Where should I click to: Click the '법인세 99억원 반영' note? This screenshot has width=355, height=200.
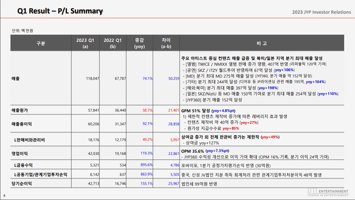coord(199,184)
